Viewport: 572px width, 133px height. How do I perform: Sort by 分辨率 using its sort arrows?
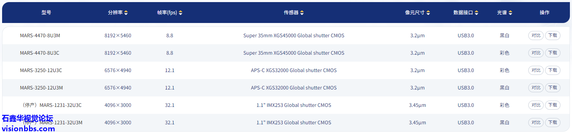tap(126, 13)
